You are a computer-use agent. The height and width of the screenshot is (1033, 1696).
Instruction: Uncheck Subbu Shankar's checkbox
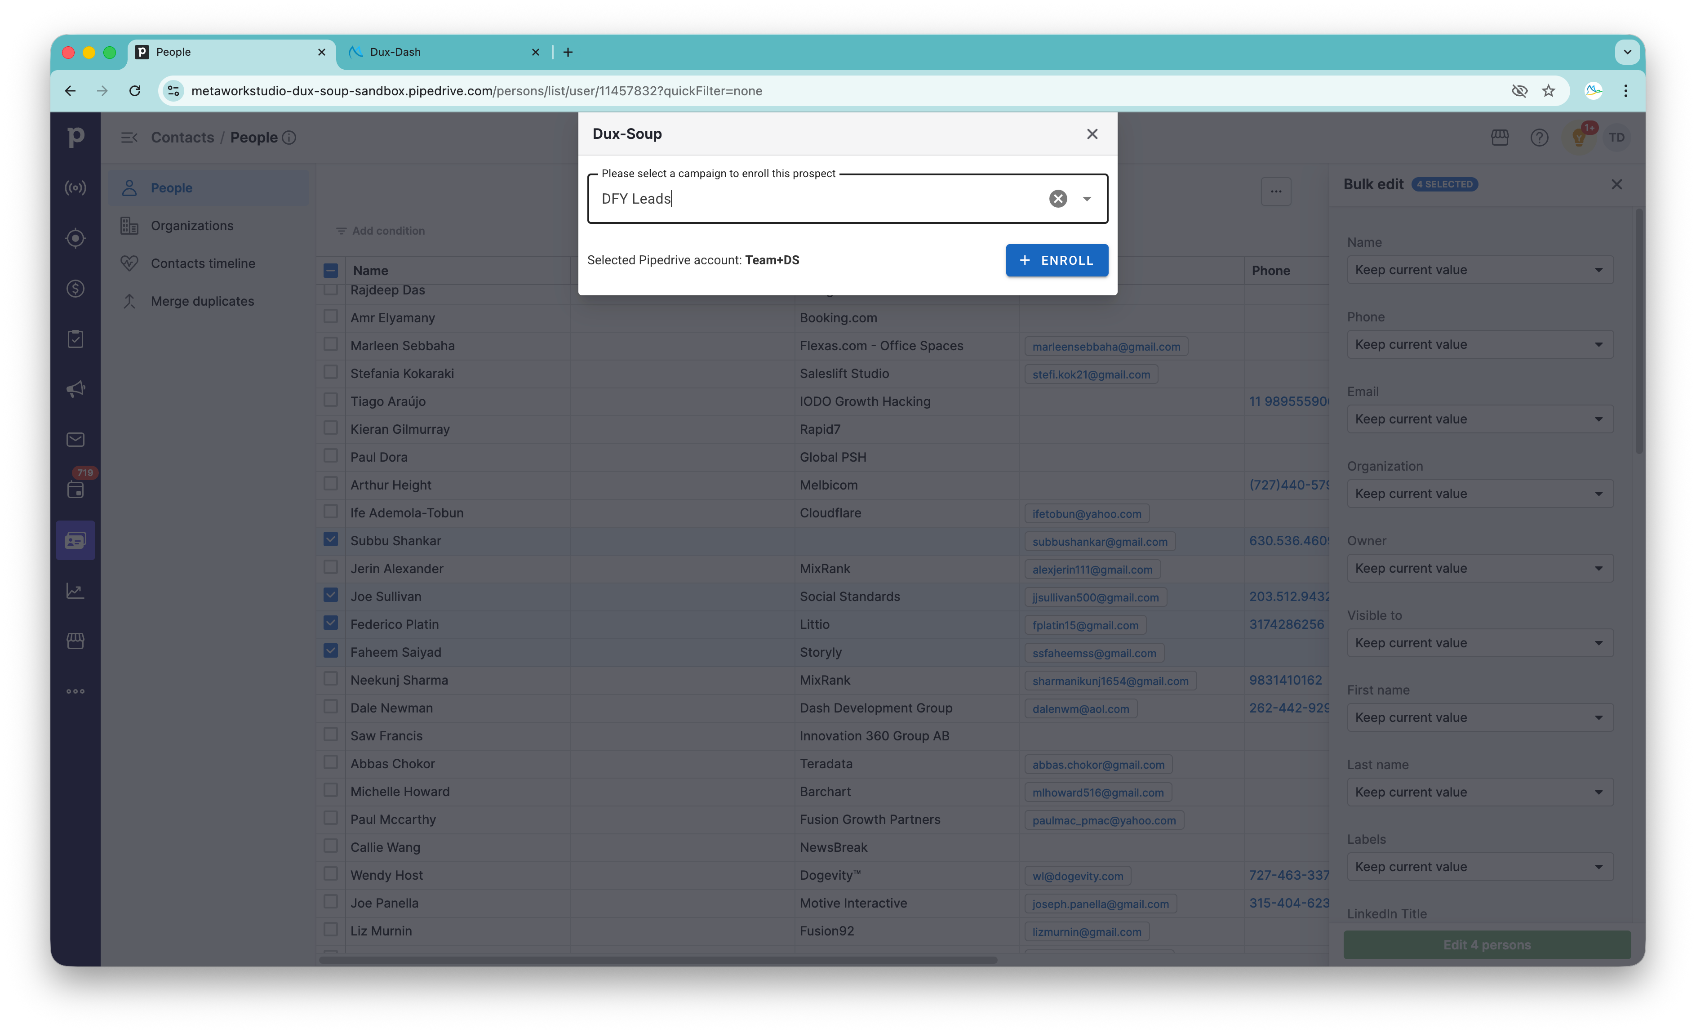(330, 539)
